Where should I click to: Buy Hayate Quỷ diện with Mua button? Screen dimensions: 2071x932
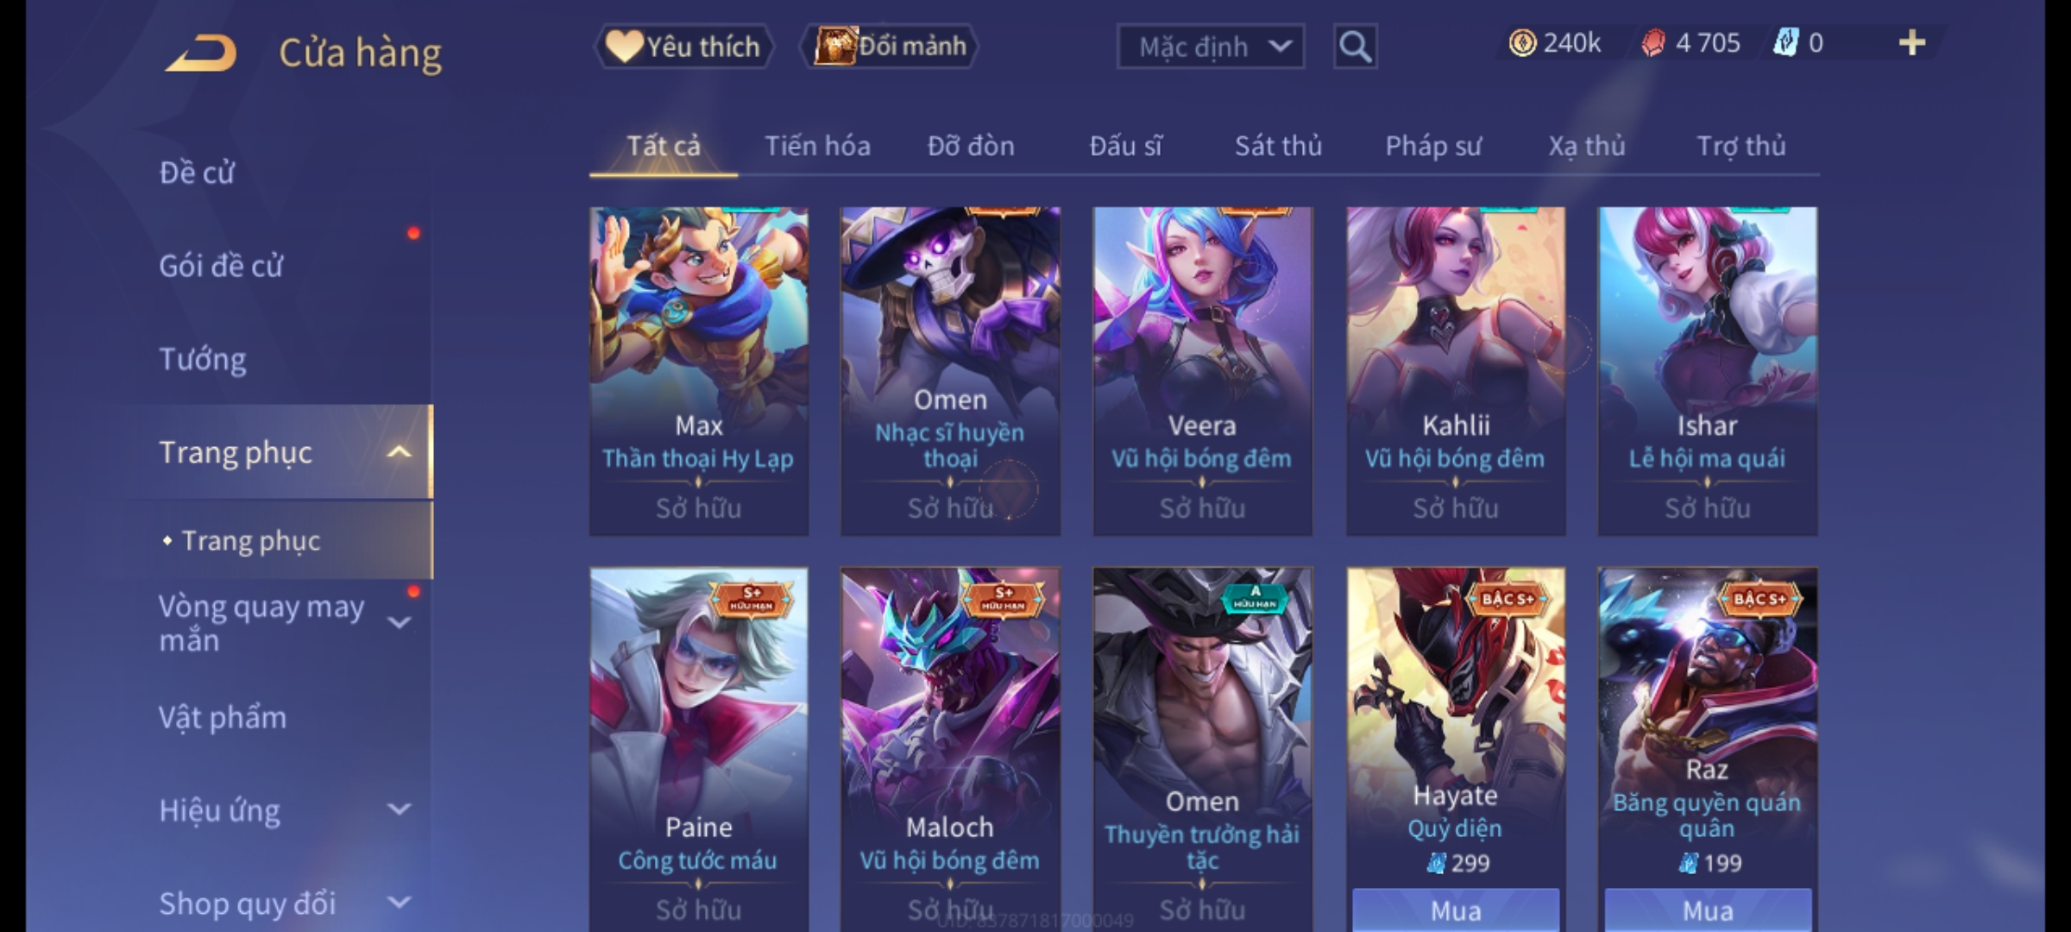1456,910
